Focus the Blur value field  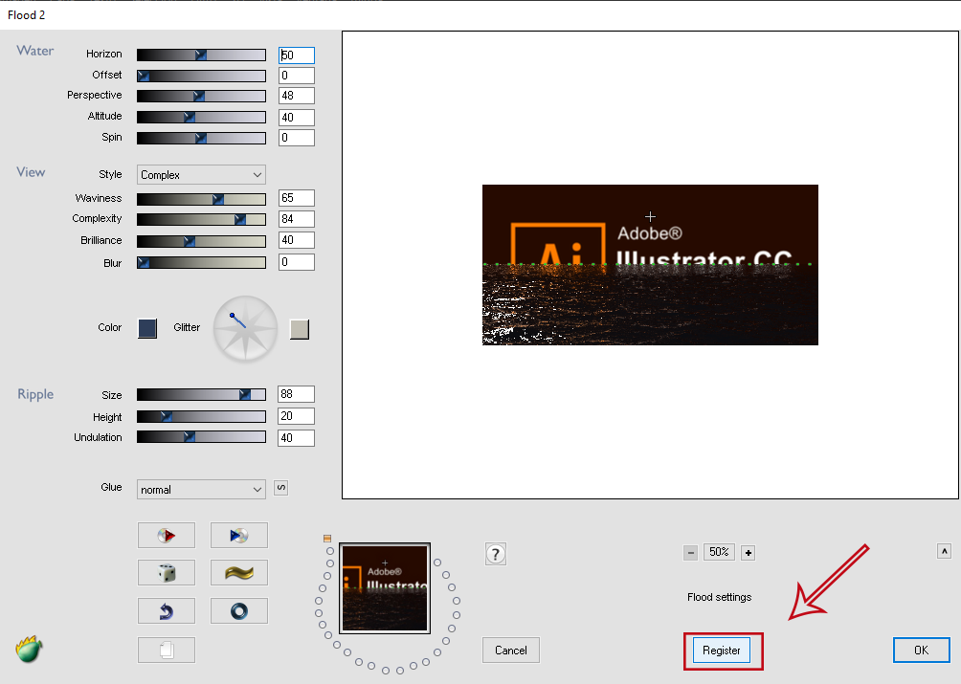point(297,262)
